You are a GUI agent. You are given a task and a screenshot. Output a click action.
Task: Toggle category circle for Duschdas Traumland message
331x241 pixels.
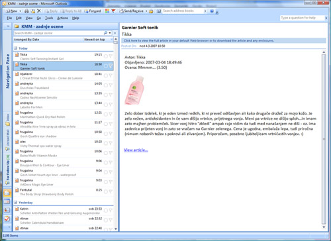coord(106,85)
